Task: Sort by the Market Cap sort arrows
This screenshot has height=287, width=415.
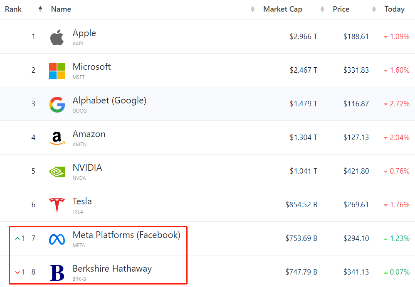Action: click(322, 9)
